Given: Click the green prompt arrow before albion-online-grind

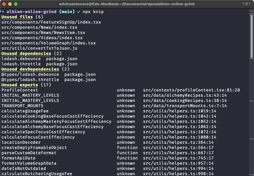Looking at the screenshot, I should pos(2,12).
